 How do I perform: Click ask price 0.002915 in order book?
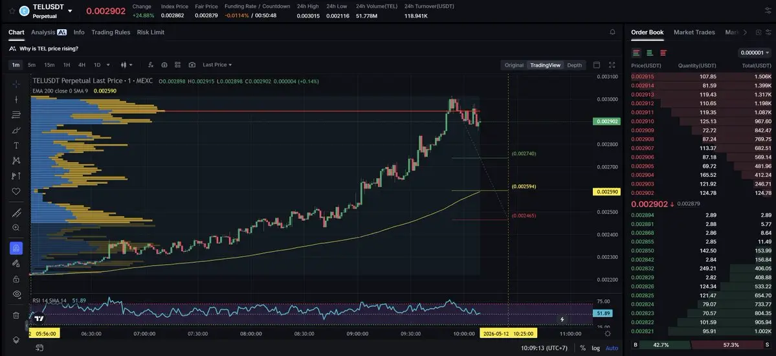[643, 77]
